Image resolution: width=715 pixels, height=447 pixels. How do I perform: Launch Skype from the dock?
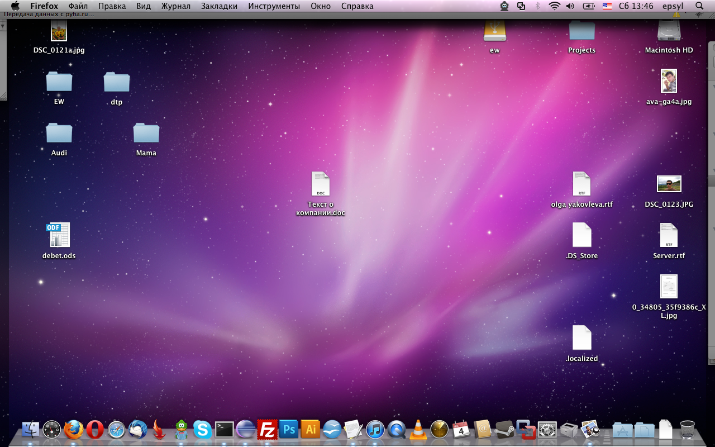click(x=202, y=430)
